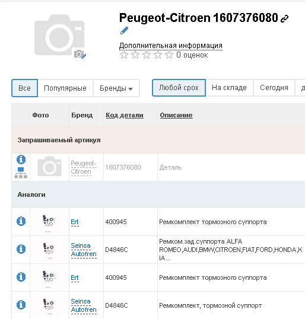Click placeholder photo in Peugeot-Citroen table row
This screenshot has width=305, height=319.
(49, 167)
